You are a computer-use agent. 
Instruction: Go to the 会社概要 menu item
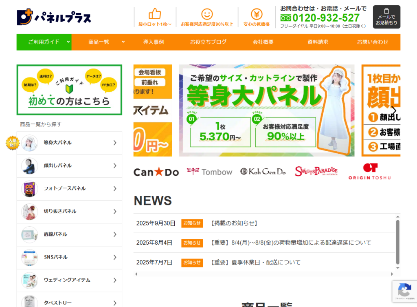point(263,42)
